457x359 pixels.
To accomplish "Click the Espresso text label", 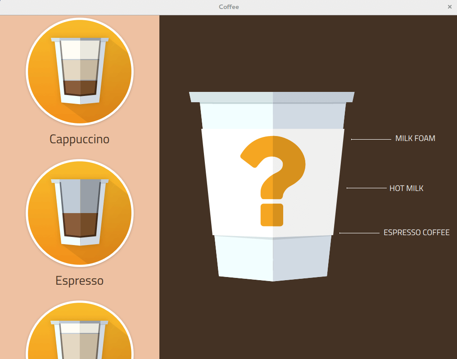I will point(80,281).
